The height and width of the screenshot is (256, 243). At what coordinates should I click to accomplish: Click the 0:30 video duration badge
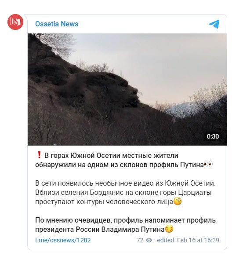(x=213, y=136)
